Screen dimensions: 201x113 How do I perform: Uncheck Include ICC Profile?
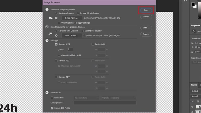pos(52,108)
